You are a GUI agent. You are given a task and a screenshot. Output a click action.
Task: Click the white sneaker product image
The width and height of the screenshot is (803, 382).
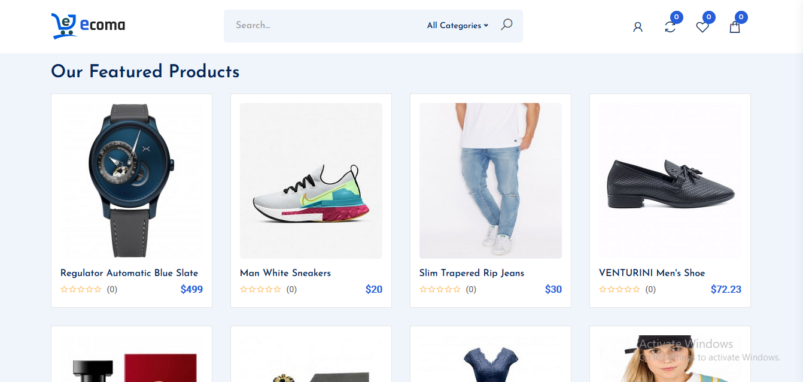coord(311,181)
